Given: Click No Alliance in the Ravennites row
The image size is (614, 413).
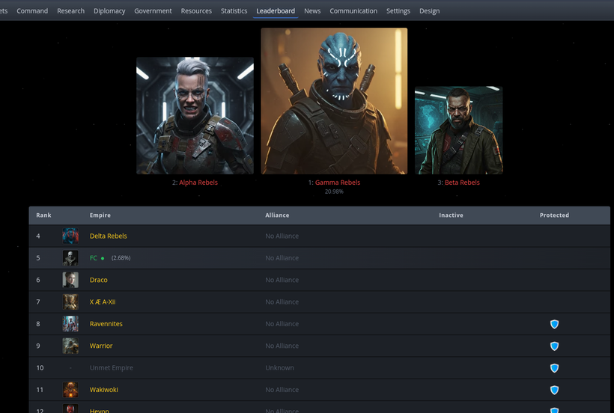Looking at the screenshot, I should pos(282,323).
